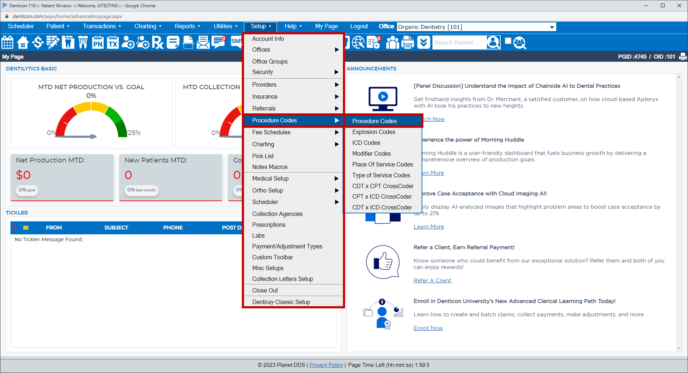Open the Reports menu
Screen dimensions: 688x373
[x=186, y=26]
